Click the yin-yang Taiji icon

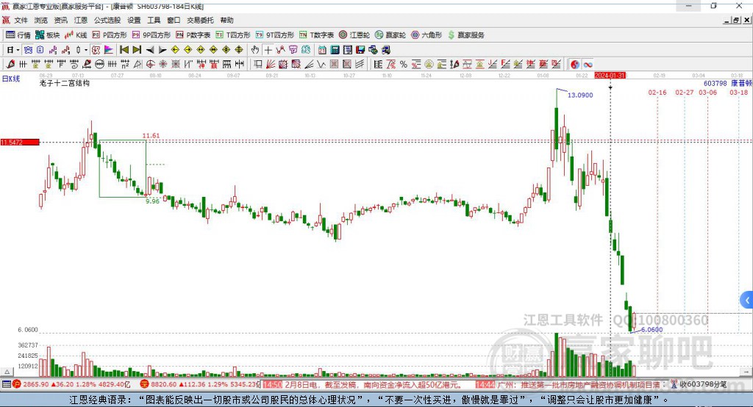[575, 65]
